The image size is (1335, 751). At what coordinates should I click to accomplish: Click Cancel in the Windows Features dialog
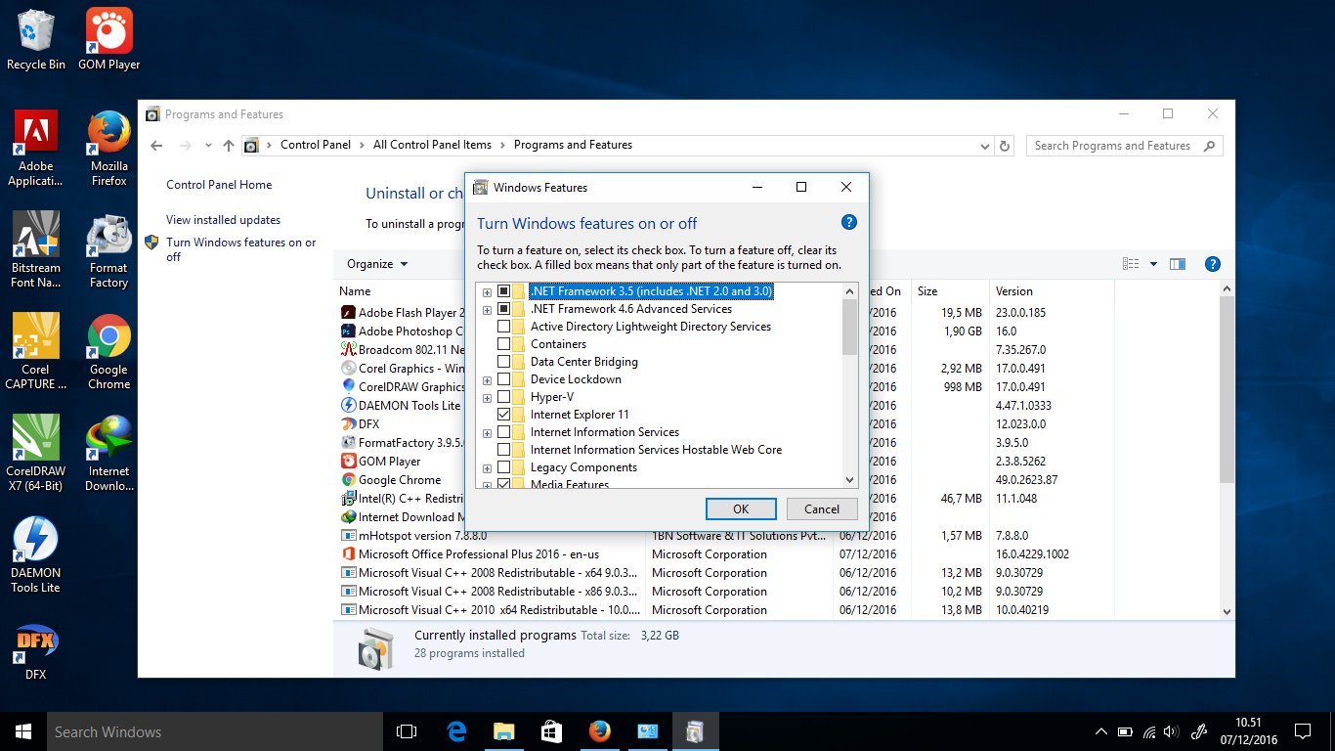click(822, 508)
